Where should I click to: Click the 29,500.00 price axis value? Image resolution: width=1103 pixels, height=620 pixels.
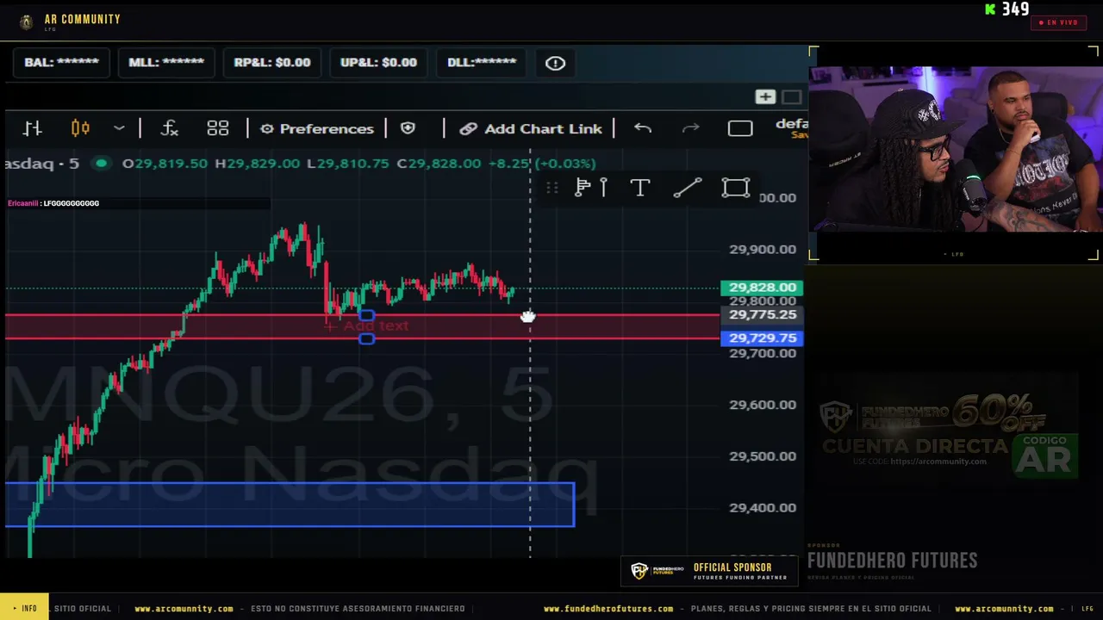click(x=763, y=456)
